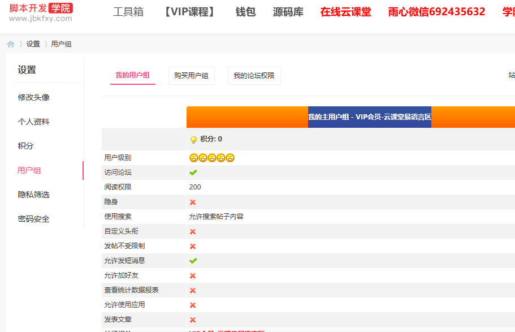
Task: Click the 允许使用应用 row label
Action: coord(124,305)
